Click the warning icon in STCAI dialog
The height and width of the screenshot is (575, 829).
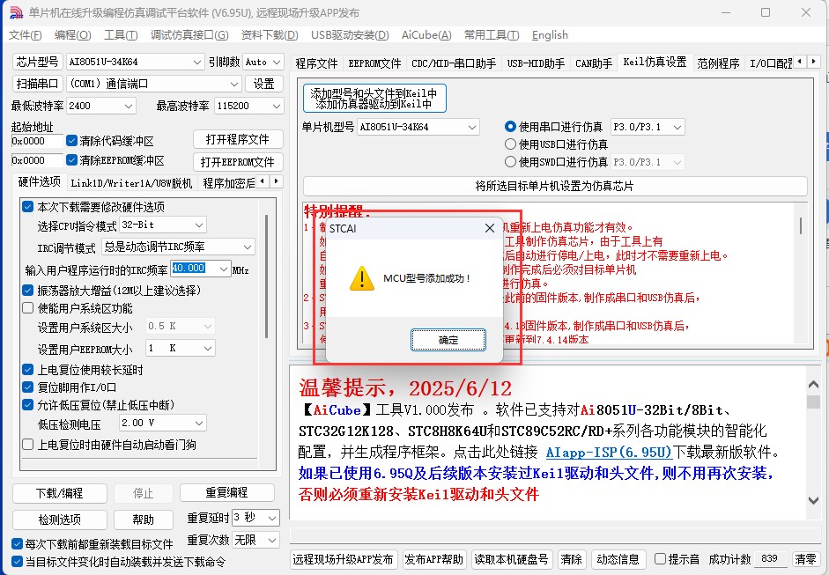click(x=362, y=278)
